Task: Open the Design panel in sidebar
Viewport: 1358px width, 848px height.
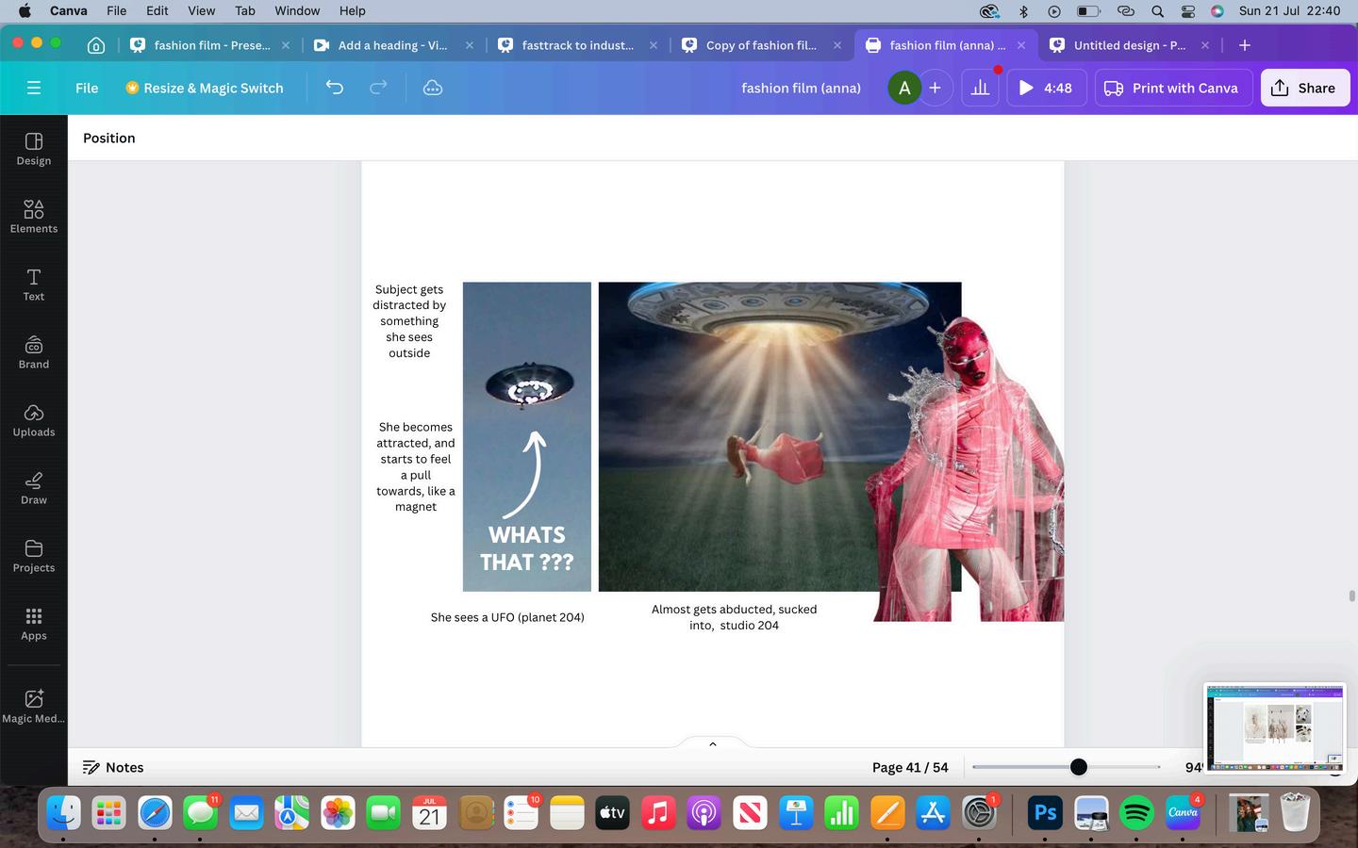Action: (34, 149)
